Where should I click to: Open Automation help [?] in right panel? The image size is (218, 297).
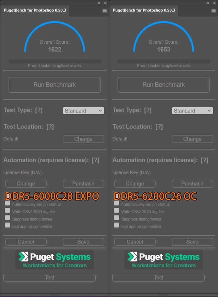205,160
